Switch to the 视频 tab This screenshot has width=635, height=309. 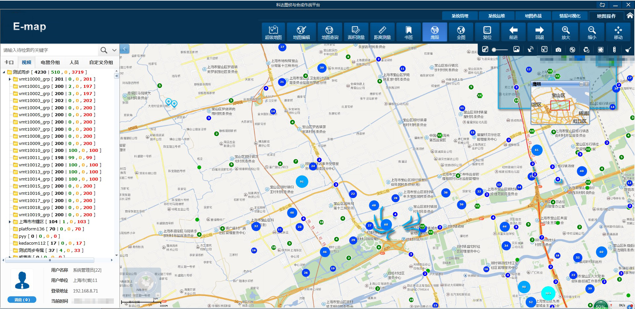(x=26, y=62)
